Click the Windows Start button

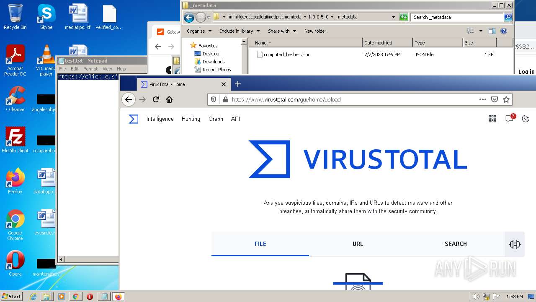click(12, 296)
